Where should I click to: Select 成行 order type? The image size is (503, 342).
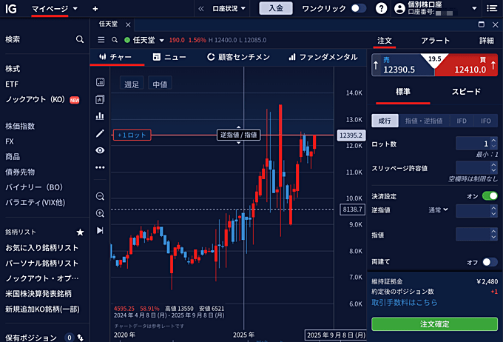385,121
